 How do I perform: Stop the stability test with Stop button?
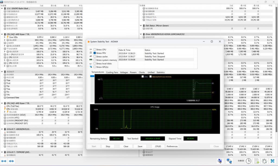coord(108,146)
